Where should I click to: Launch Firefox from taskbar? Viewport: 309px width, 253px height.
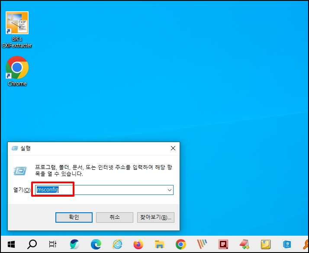(138, 244)
